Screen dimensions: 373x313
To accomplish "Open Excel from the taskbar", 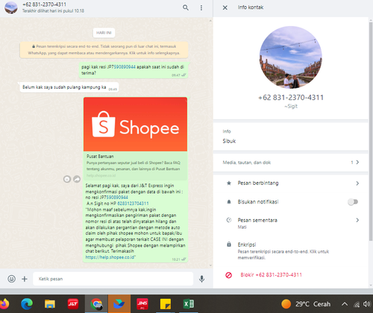I will (x=189, y=304).
